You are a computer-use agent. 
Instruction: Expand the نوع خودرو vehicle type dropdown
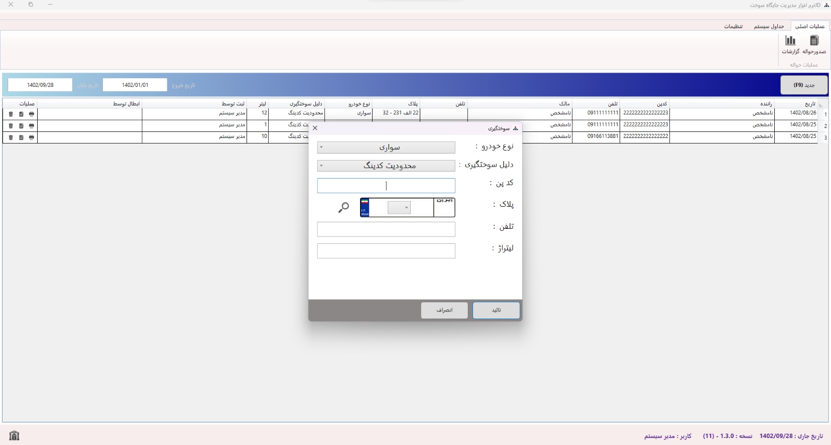[x=386, y=147]
